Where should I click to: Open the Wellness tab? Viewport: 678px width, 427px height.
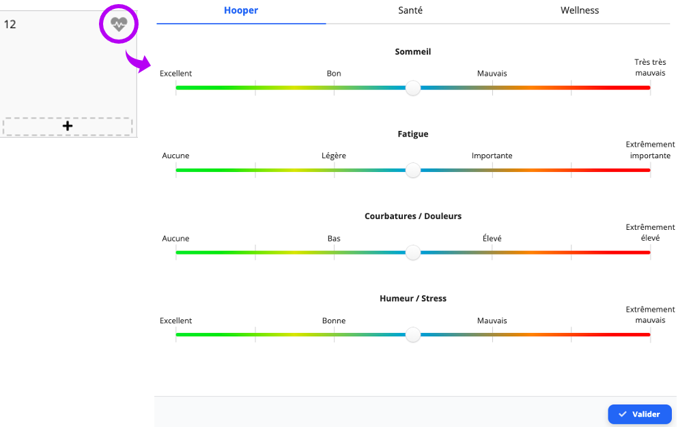(580, 10)
